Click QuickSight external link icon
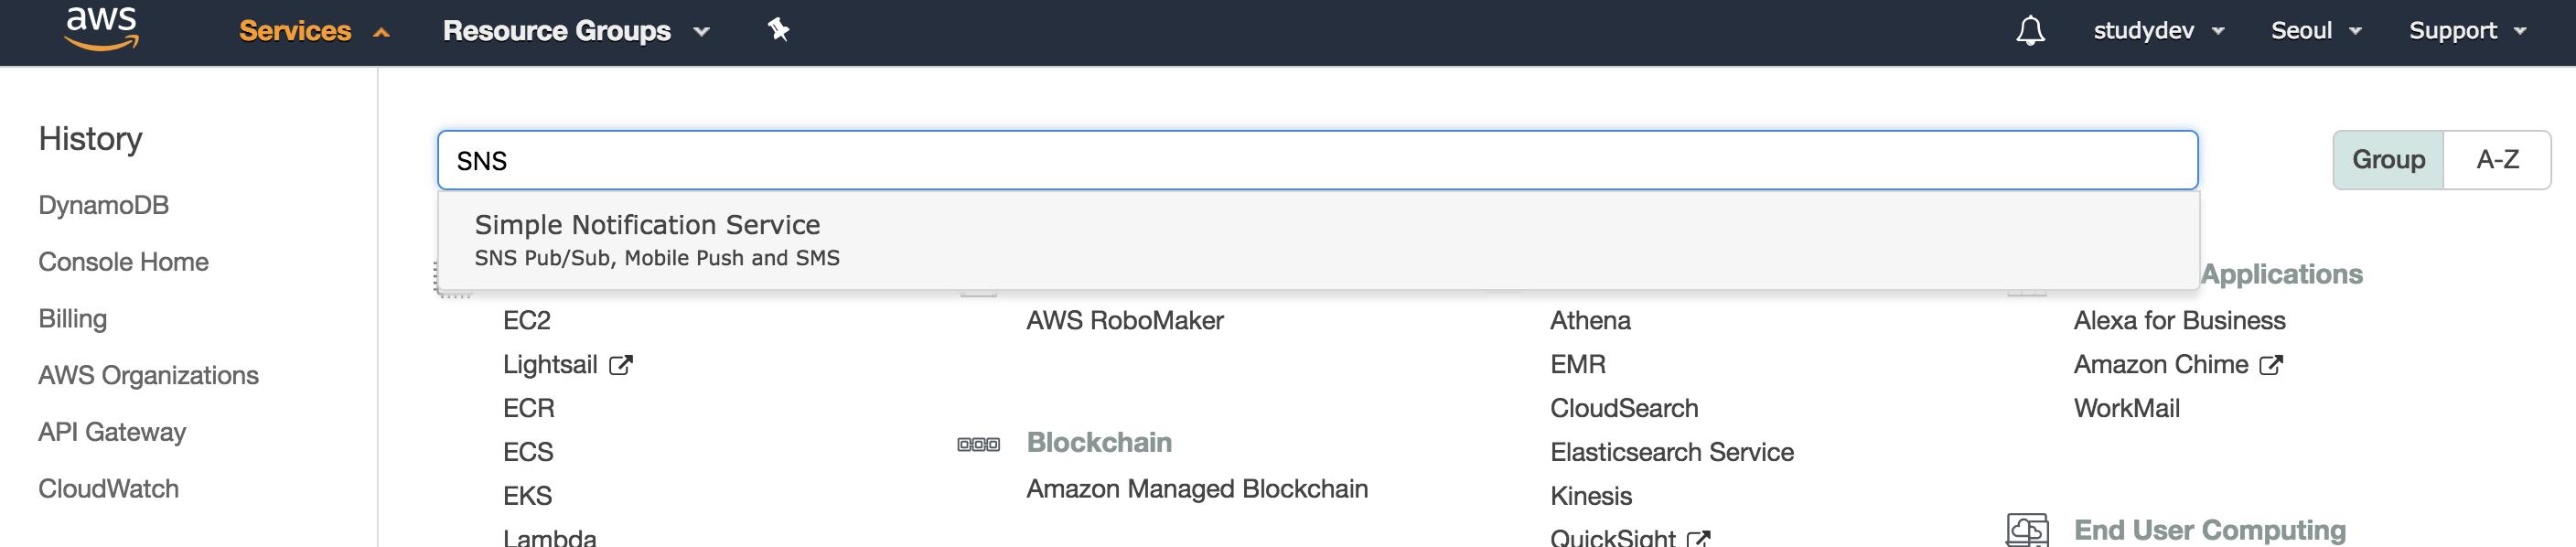Viewport: 2576px width, 547px height. coord(1698,539)
